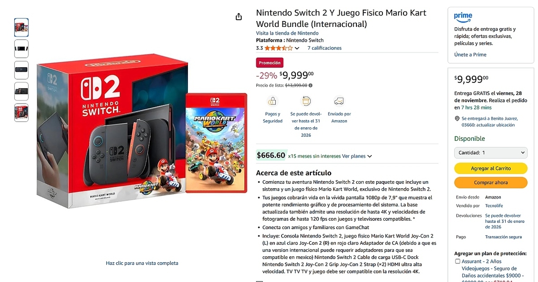Click the 3.3 star rating stars
This screenshot has width=538, height=282.
click(278, 48)
